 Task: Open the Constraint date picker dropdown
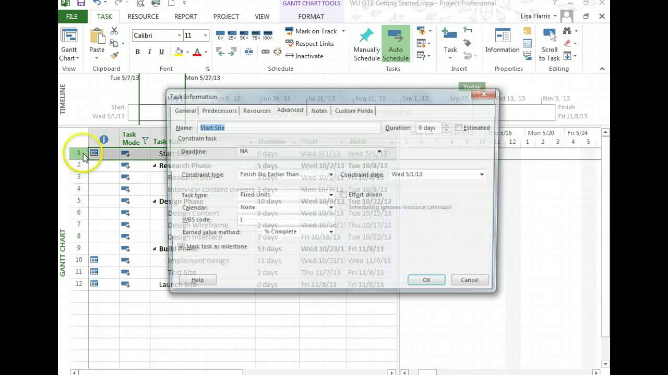(x=482, y=174)
